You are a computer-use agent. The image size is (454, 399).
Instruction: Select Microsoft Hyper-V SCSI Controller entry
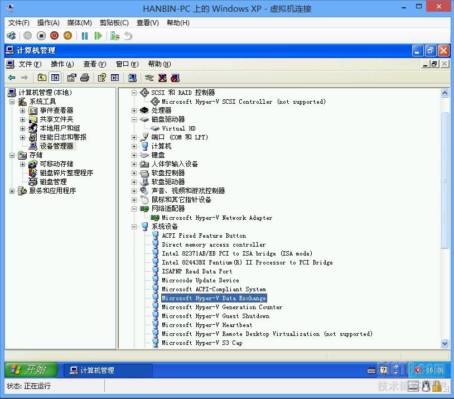click(244, 102)
